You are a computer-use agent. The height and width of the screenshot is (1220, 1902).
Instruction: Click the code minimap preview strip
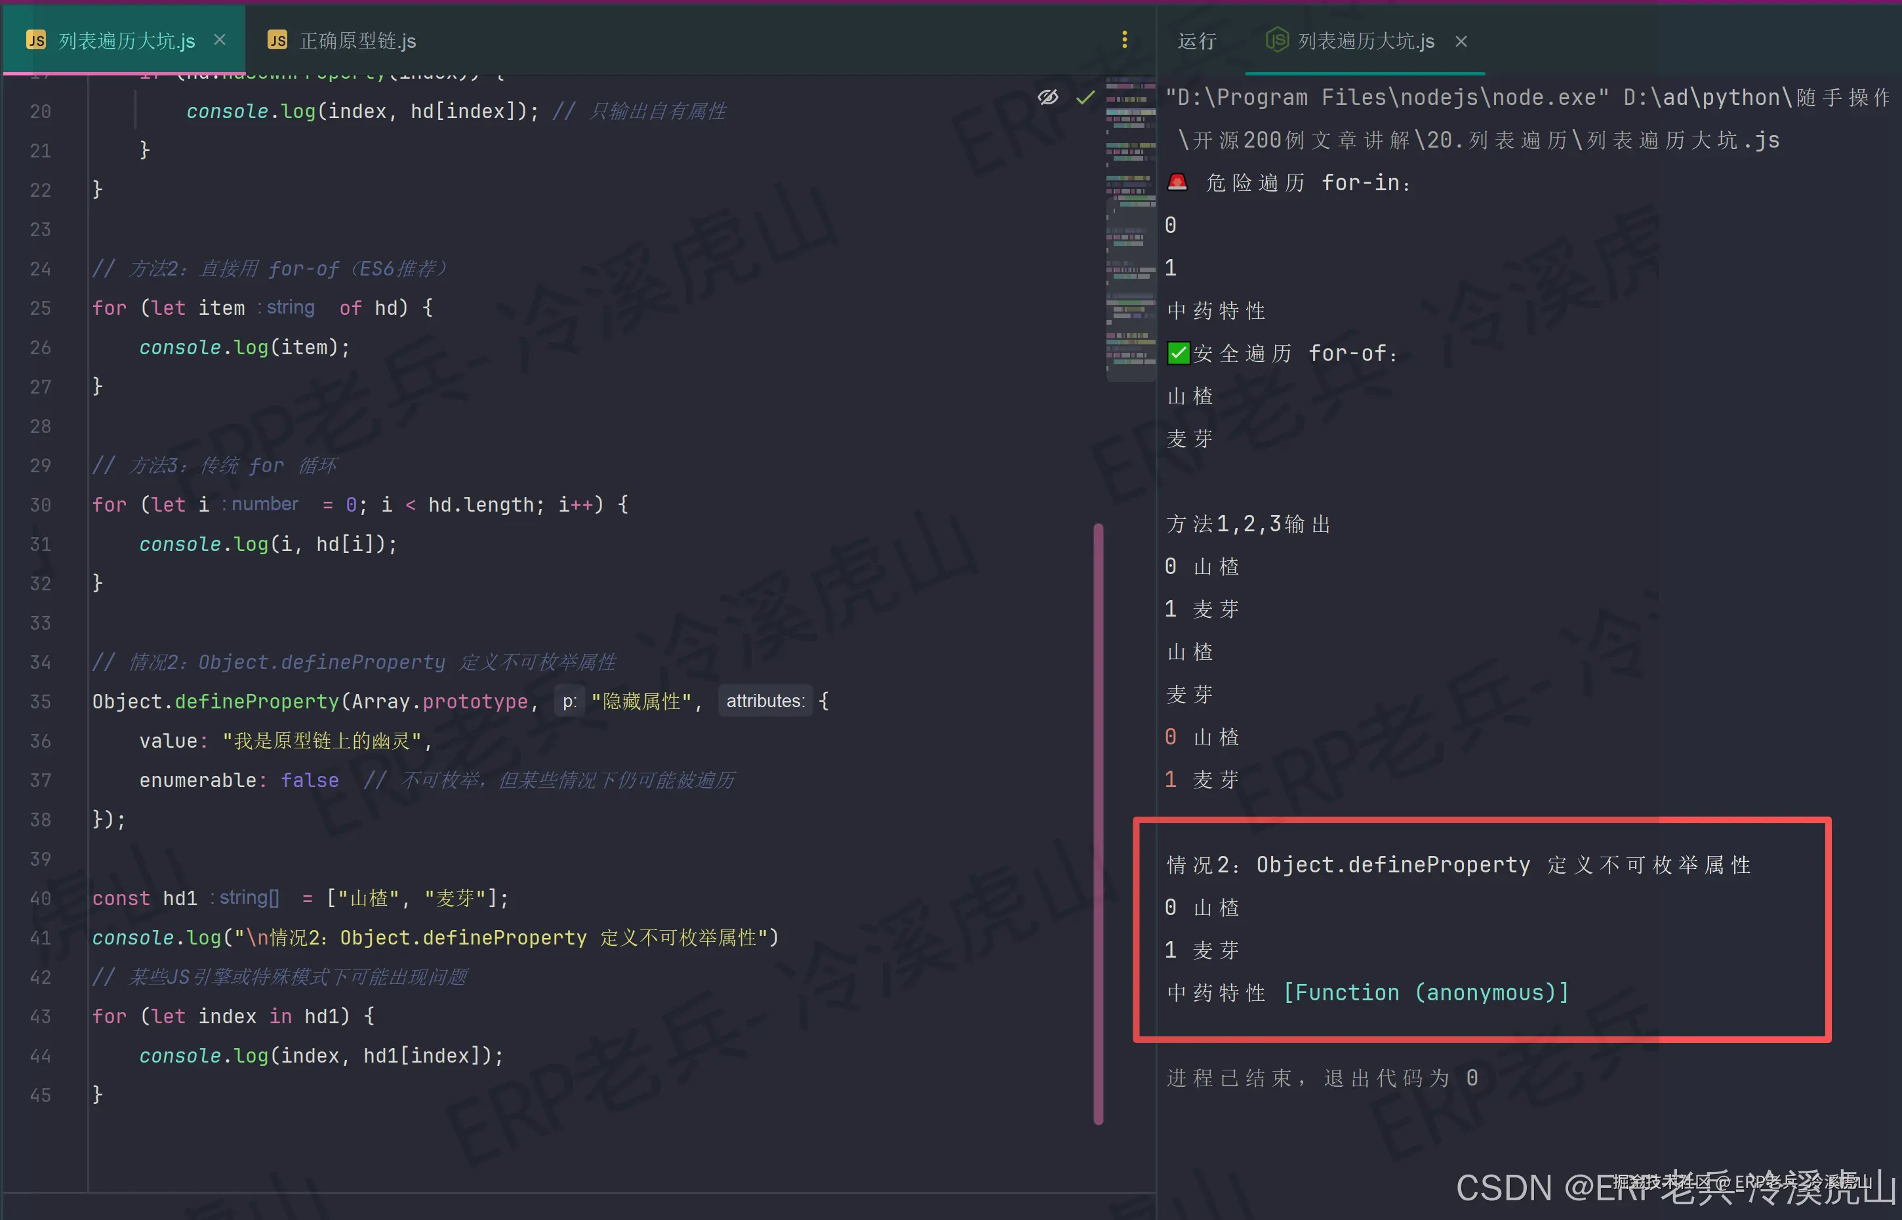tap(1131, 230)
